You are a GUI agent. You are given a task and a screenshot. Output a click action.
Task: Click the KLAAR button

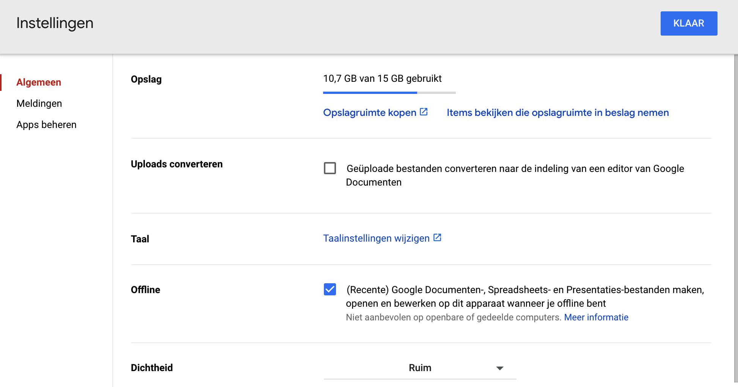pyautogui.click(x=689, y=23)
